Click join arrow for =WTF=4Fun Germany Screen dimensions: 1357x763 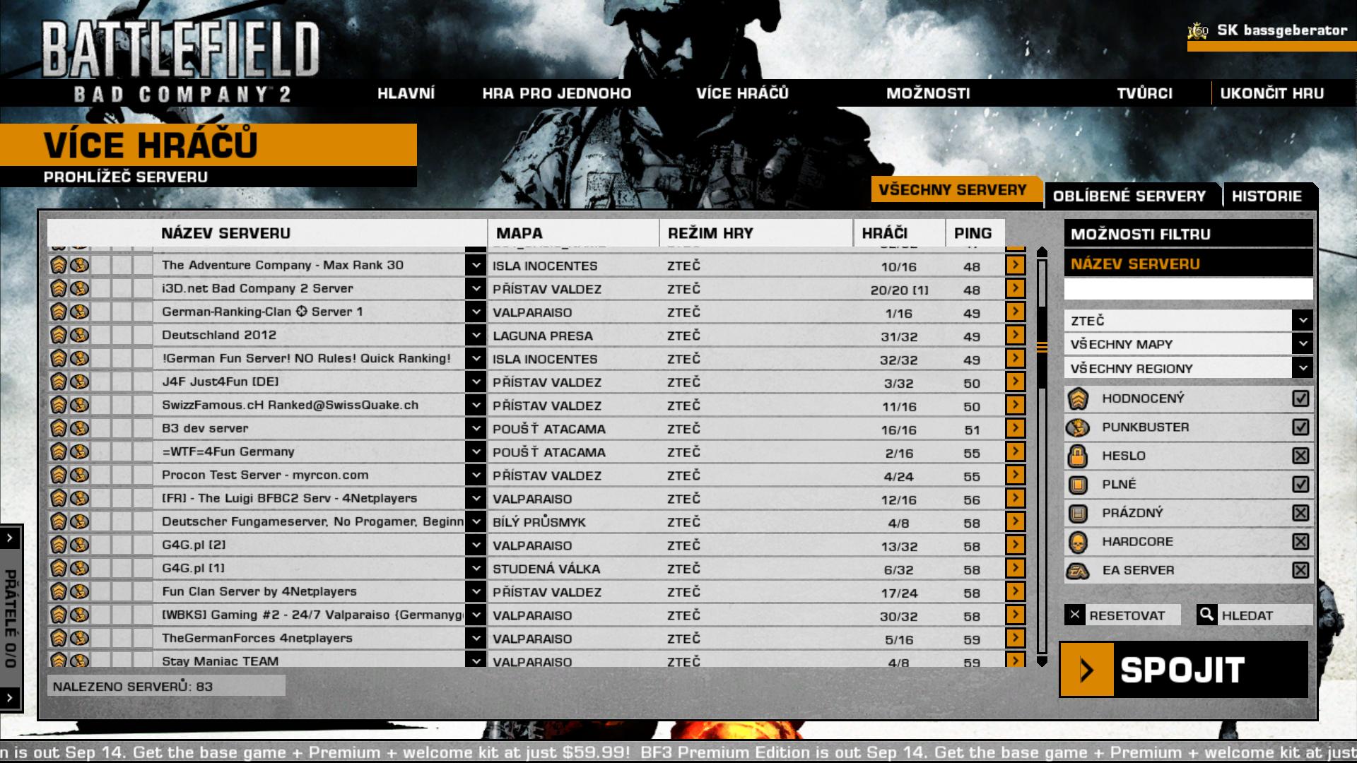click(1015, 451)
